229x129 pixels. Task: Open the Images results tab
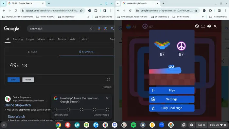pyautogui.click(x=30, y=39)
